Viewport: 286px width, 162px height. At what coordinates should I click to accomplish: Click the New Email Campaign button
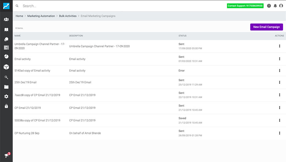266,27
